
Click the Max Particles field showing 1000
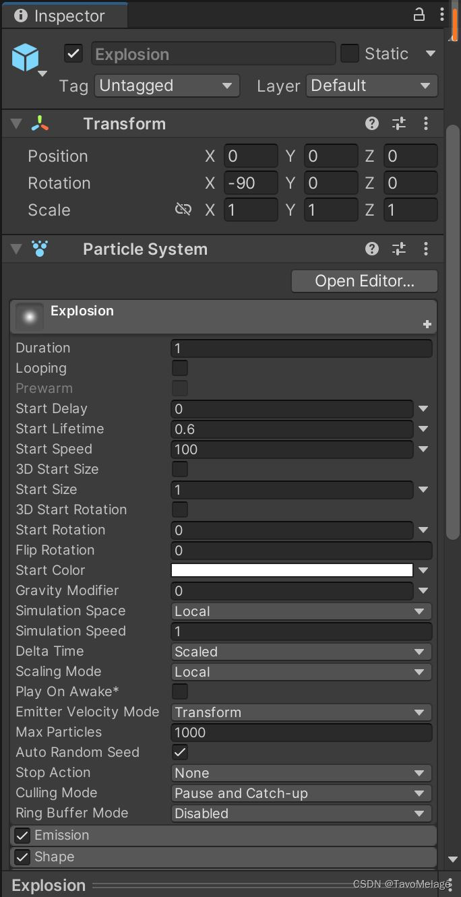click(301, 733)
